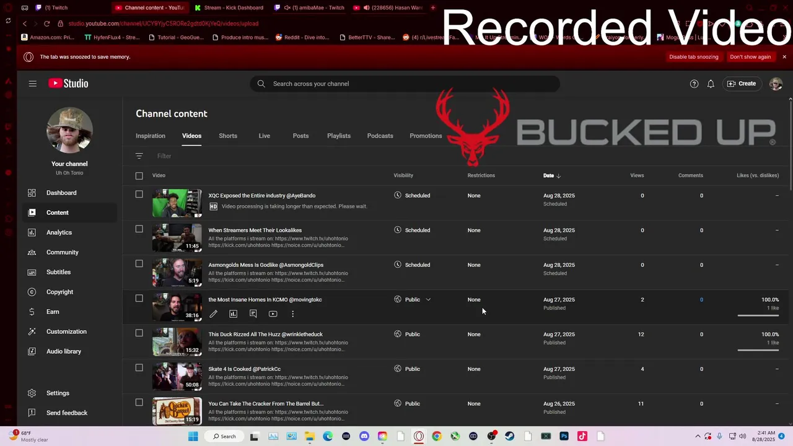793x446 pixels.
Task: Click the browser reload icon
Action: point(46,24)
